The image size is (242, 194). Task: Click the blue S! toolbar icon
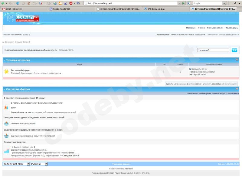(x=41, y=3)
